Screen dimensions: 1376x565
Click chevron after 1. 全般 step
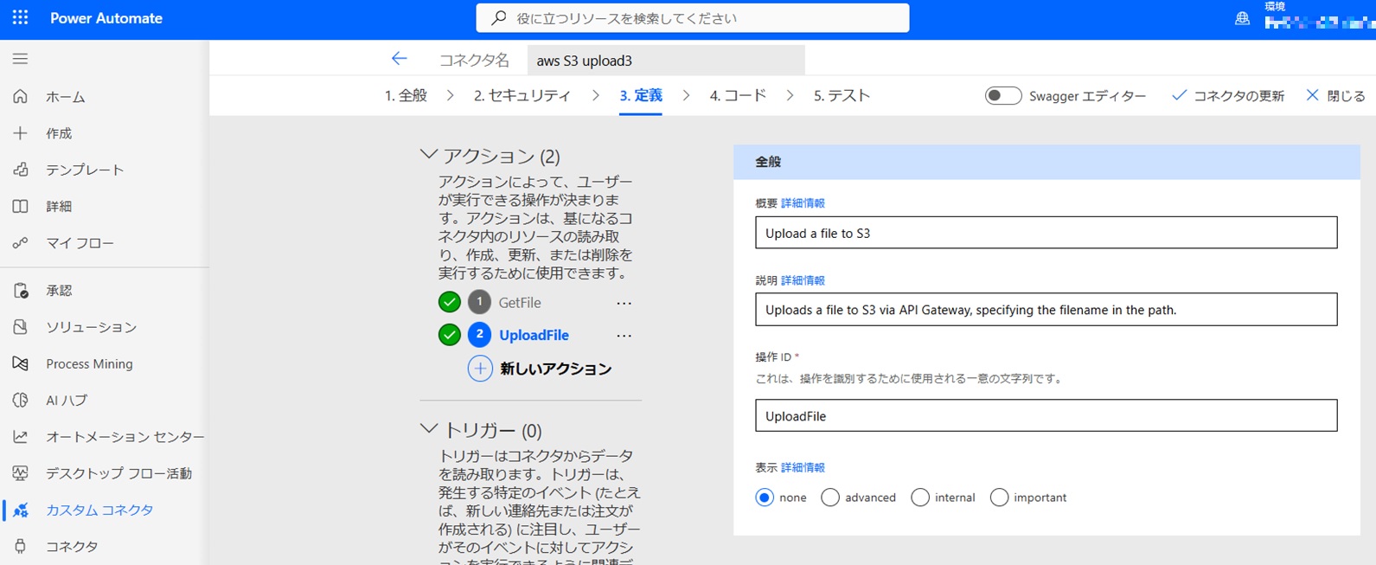click(451, 96)
